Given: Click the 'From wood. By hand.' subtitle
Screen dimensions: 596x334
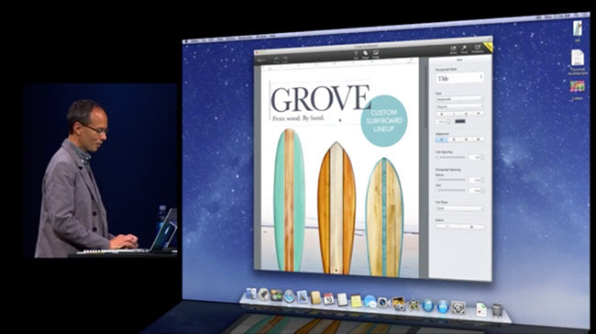Looking at the screenshot, I should click(x=298, y=118).
